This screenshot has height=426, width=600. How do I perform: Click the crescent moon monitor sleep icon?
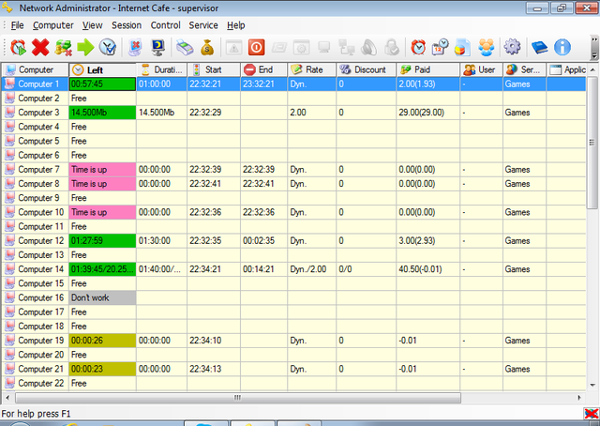coord(157,48)
